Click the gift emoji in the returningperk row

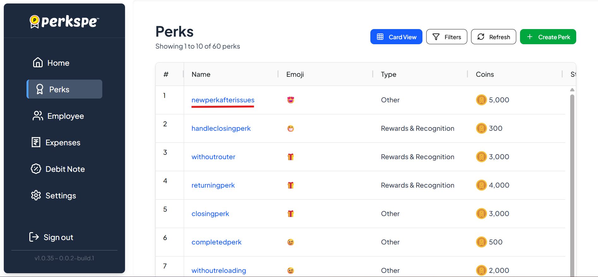pos(290,185)
